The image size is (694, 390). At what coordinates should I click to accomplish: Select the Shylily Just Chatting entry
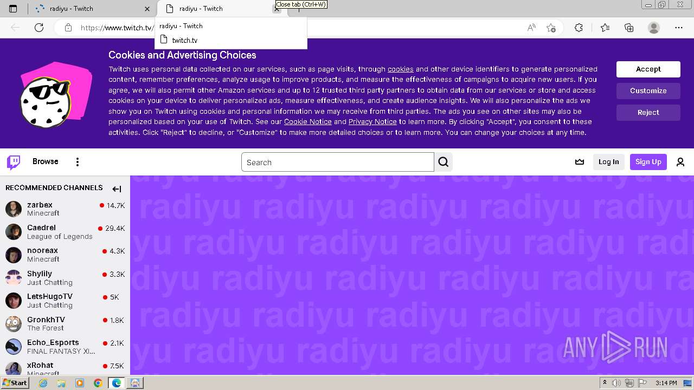65,277
